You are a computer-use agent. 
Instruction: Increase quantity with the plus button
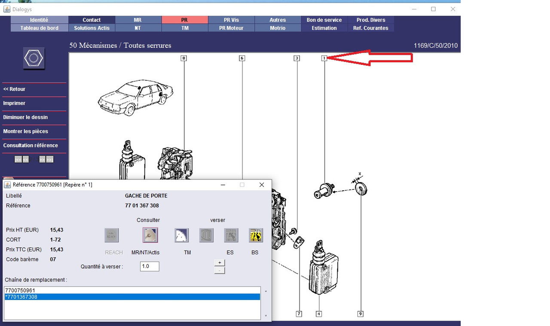pos(220,262)
